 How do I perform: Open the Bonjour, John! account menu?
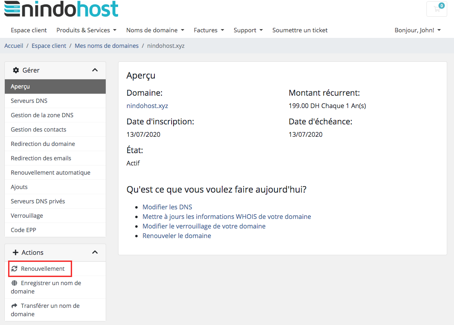[x=418, y=30]
